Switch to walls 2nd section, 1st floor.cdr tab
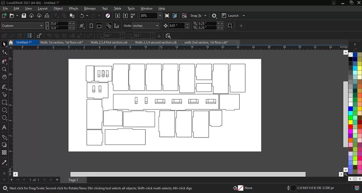This screenshot has width=362, height=193. [206, 43]
